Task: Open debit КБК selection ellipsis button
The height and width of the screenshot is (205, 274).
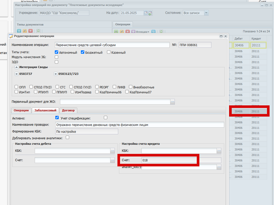Action: point(112,150)
